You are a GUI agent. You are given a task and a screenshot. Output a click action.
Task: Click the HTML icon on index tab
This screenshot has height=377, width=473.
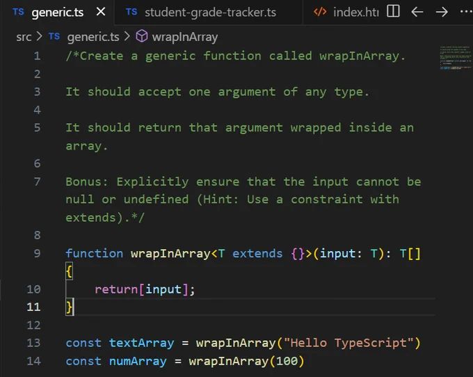320,12
